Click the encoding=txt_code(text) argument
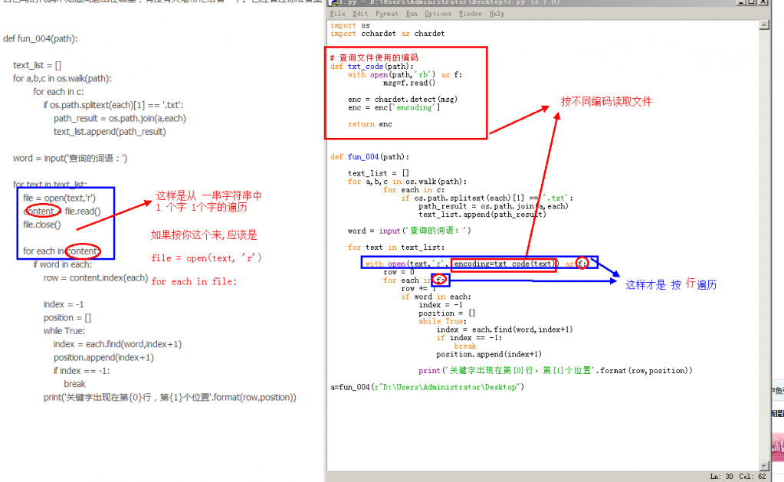 click(504, 264)
